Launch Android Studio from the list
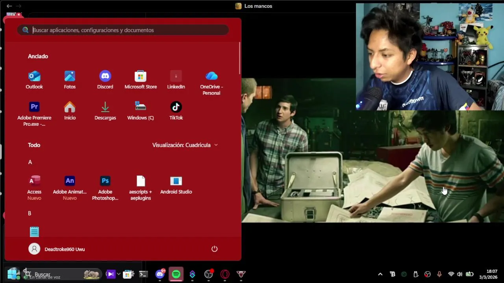The height and width of the screenshot is (283, 504). pyautogui.click(x=176, y=185)
